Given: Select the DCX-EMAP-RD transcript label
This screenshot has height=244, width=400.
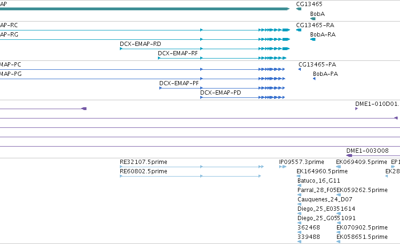Looking at the screenshot, I should (x=141, y=44).
